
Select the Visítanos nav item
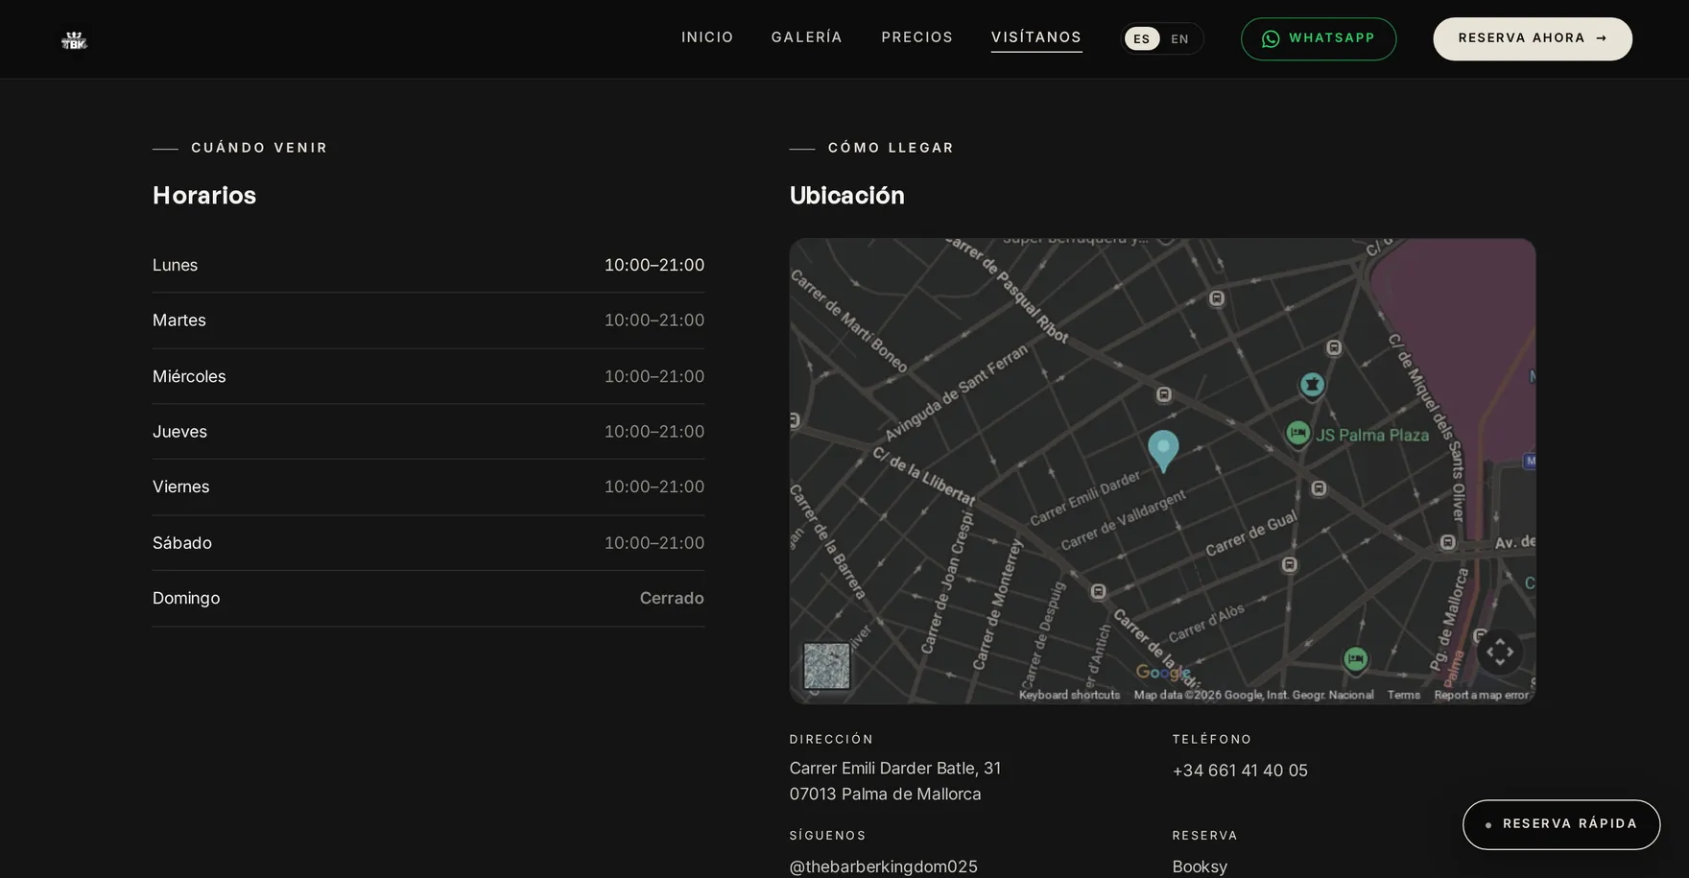[1036, 37]
